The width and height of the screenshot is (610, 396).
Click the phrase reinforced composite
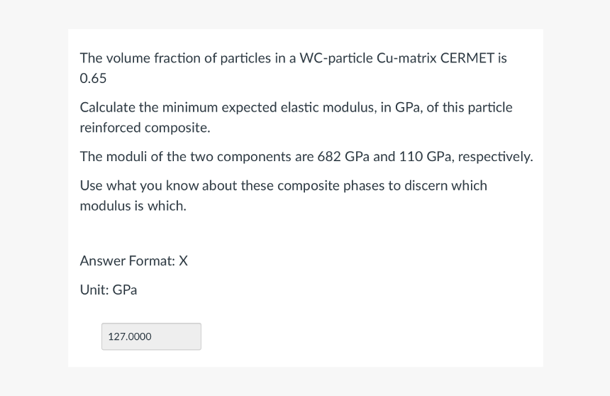[145, 128]
